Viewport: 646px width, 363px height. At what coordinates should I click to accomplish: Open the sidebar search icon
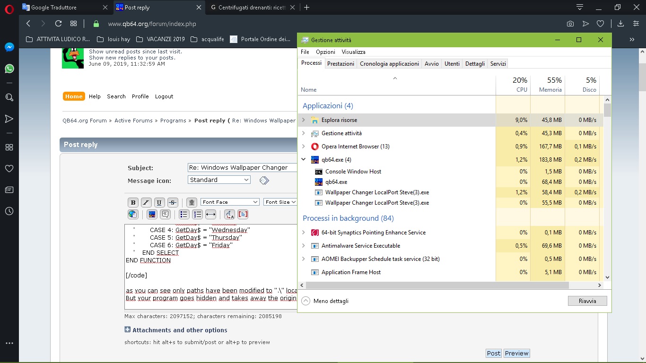coord(9,97)
